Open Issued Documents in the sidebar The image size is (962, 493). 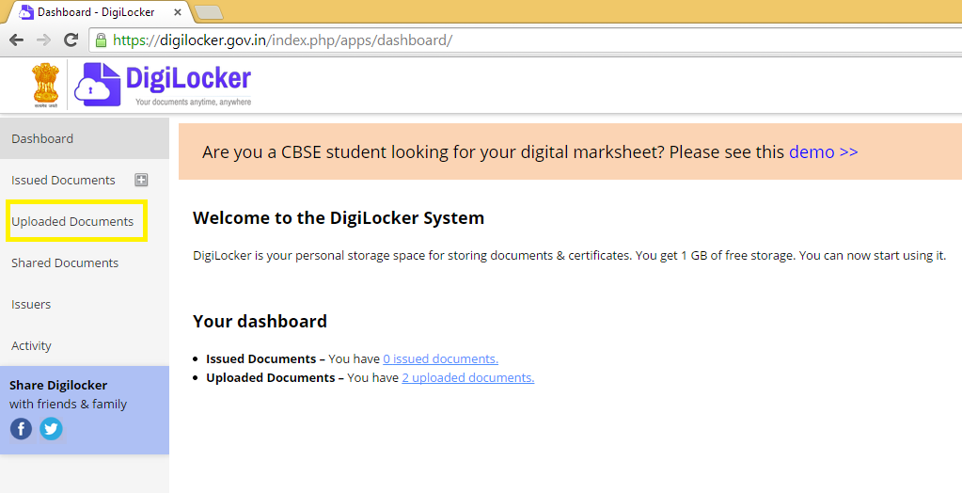(63, 180)
